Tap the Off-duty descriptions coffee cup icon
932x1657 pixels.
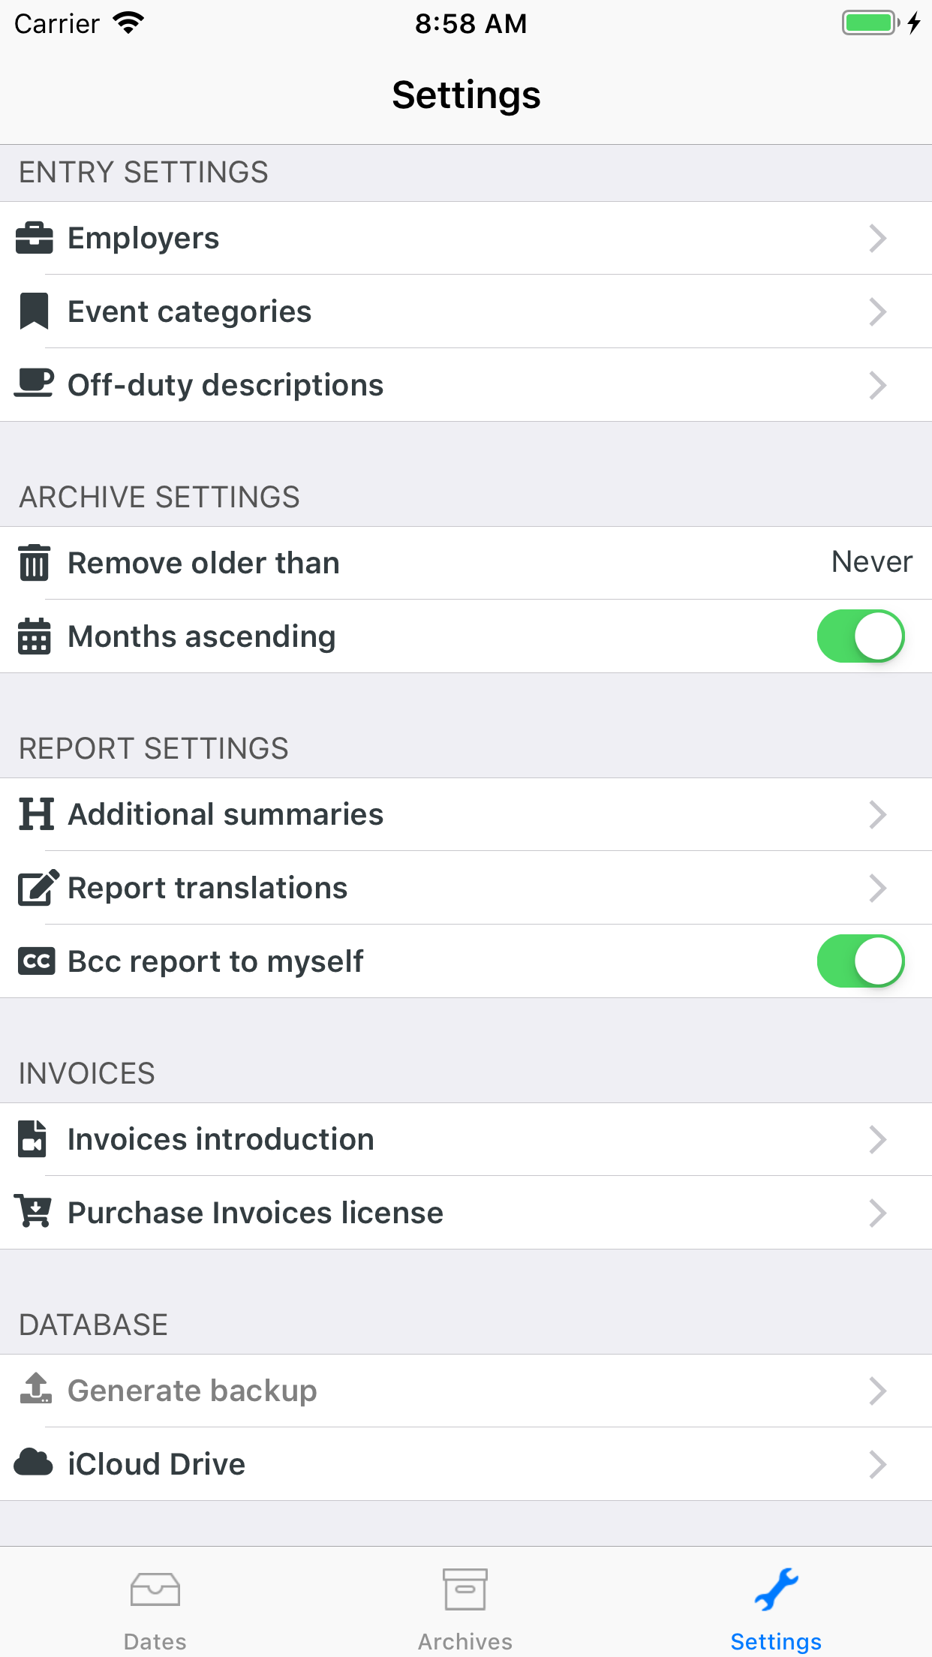35,383
